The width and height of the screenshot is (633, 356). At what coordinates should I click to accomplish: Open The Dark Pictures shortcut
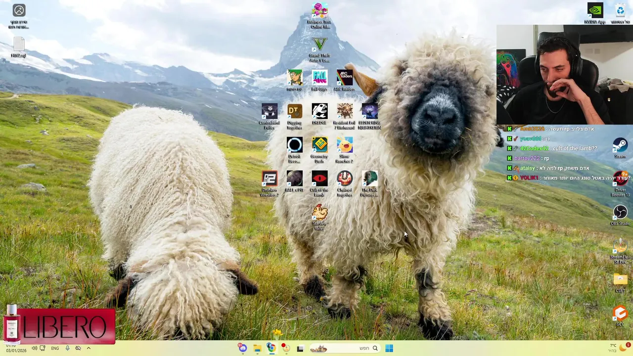coord(369,184)
